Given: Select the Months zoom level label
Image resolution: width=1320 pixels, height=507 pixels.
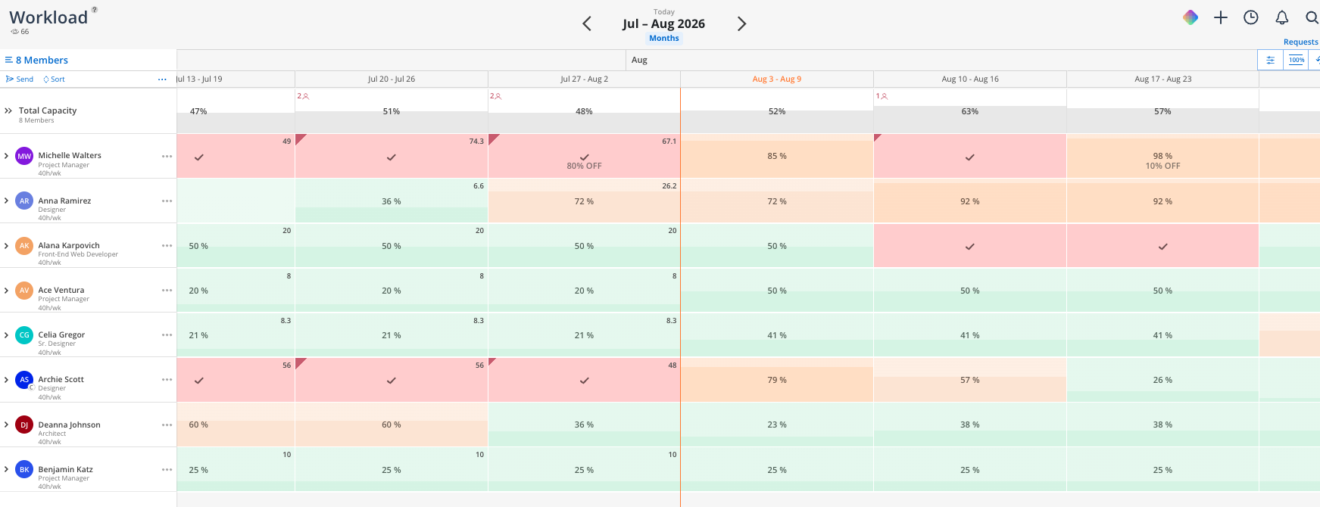Looking at the screenshot, I should coord(664,38).
